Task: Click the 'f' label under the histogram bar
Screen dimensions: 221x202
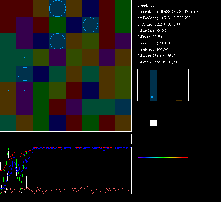Action: (x=155, y=97)
